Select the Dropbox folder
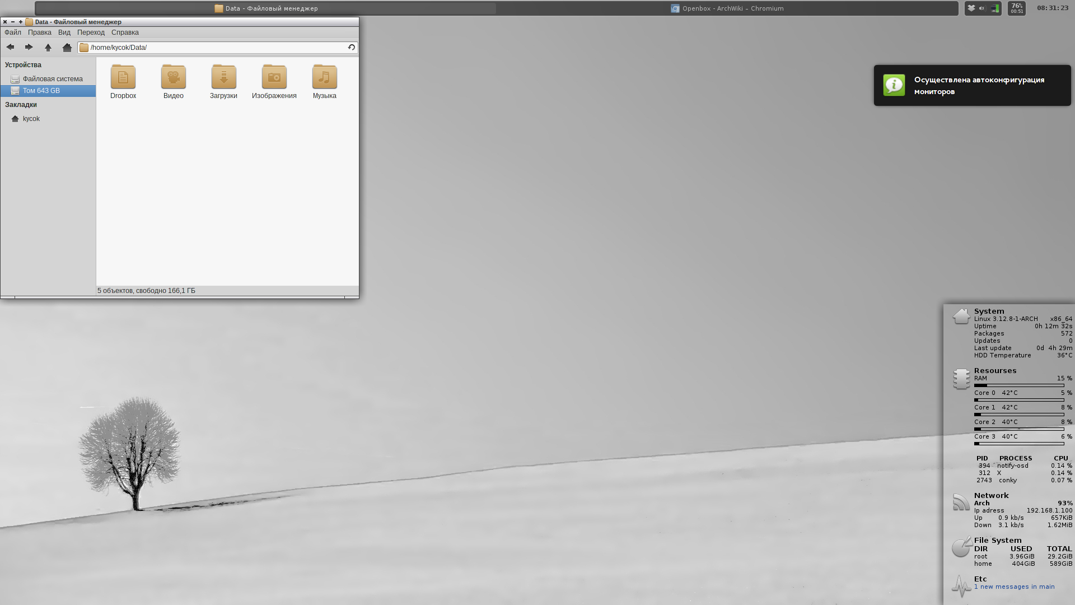This screenshot has height=605, width=1075. click(x=123, y=77)
